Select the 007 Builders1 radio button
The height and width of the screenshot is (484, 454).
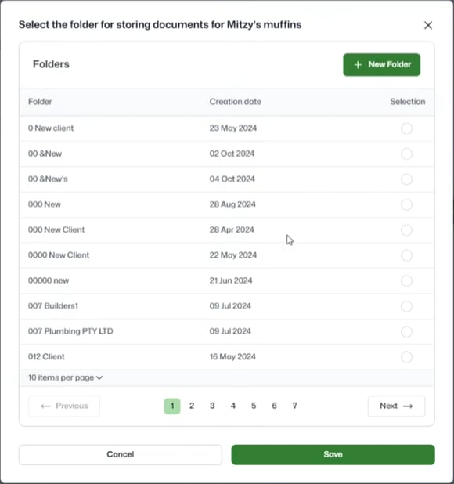[x=406, y=306]
